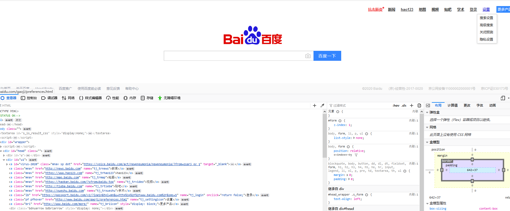Collapse the 弹性盒 flexbox section
Image resolution: width=510 pixels, height=211 pixels.
coord(427,112)
